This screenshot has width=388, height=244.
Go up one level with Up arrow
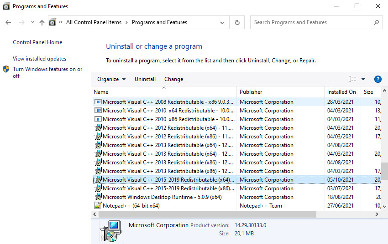tap(42, 22)
